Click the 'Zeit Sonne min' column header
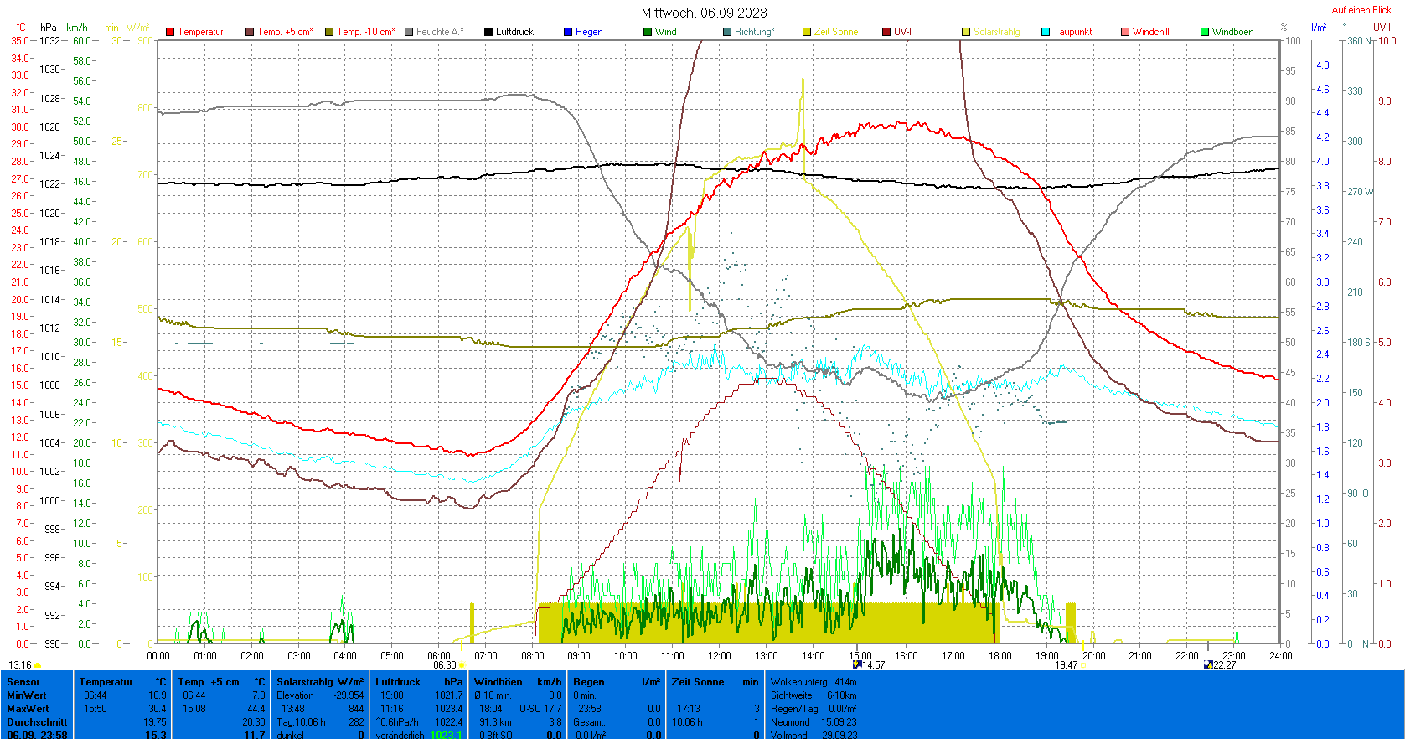This screenshot has height=739, width=1405. pos(715,682)
